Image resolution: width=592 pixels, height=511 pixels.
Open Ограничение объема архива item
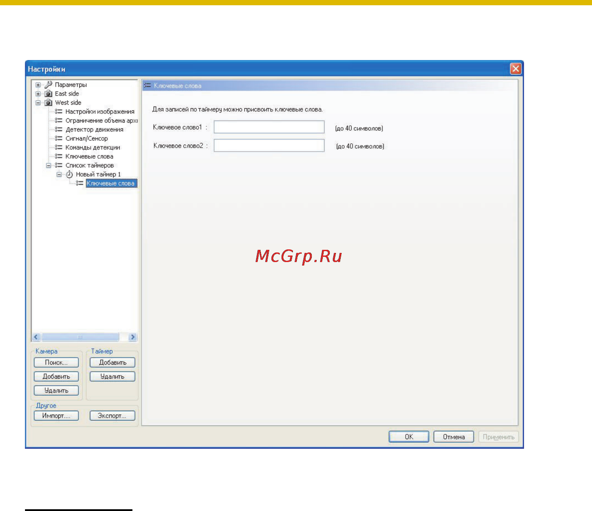pyautogui.click(x=101, y=121)
